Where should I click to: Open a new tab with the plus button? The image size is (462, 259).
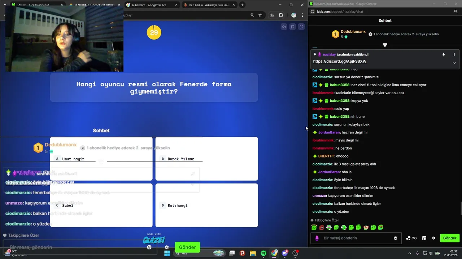(242, 5)
